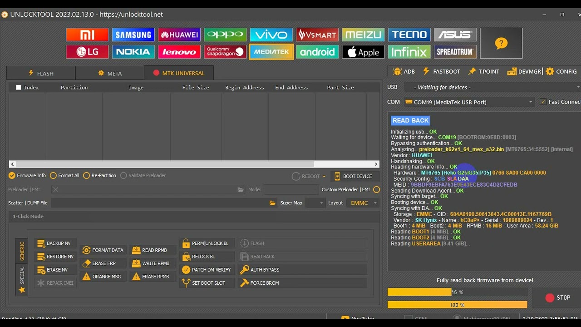This screenshot has height=327, width=581.
Task: Switch to the META tab
Action: pos(110,73)
